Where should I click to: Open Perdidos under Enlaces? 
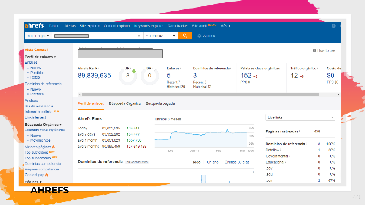[37, 73]
